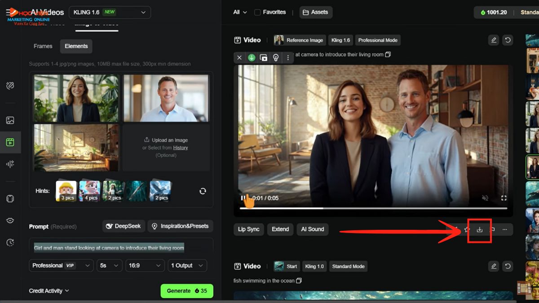Image resolution: width=539 pixels, height=303 pixels.
Task: Click the picture-in-picture icon in overlay toolbar
Action: click(x=264, y=57)
